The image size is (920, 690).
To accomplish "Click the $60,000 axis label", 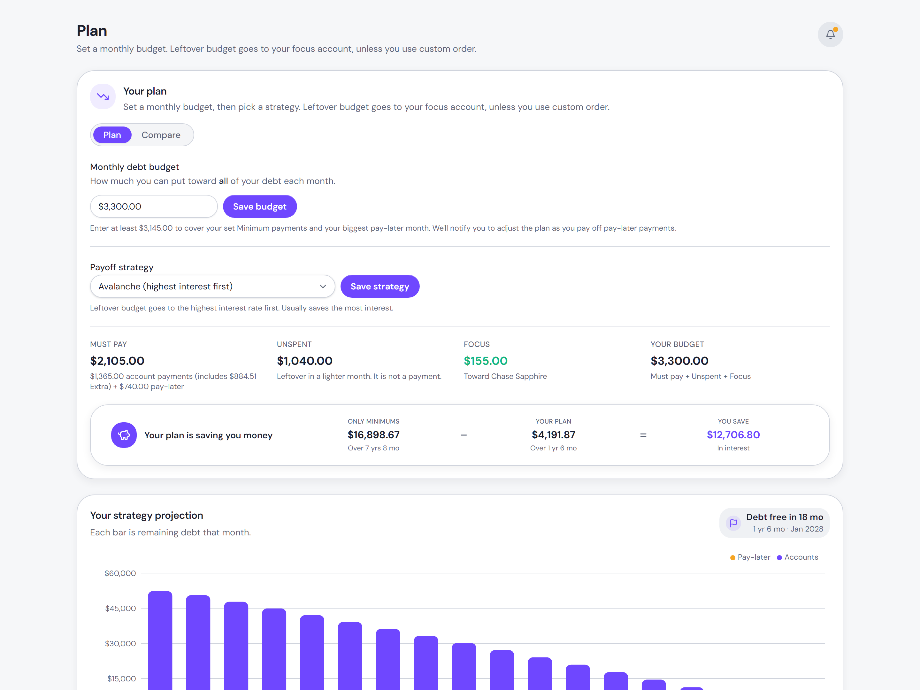I will click(120, 573).
